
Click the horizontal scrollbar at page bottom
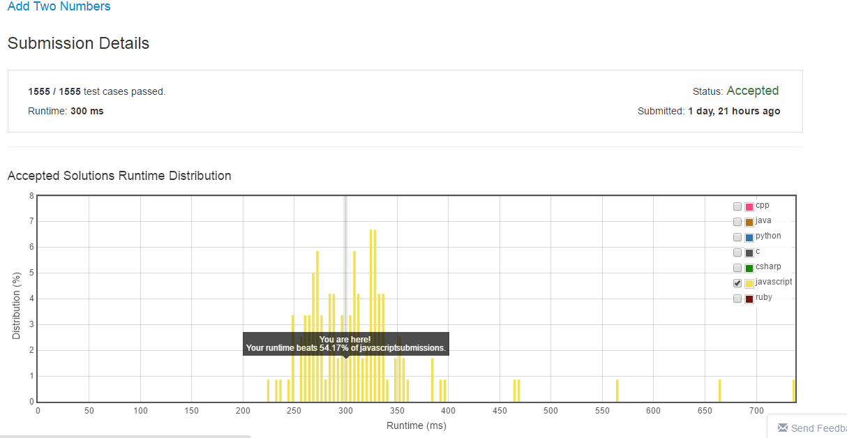tap(126, 436)
